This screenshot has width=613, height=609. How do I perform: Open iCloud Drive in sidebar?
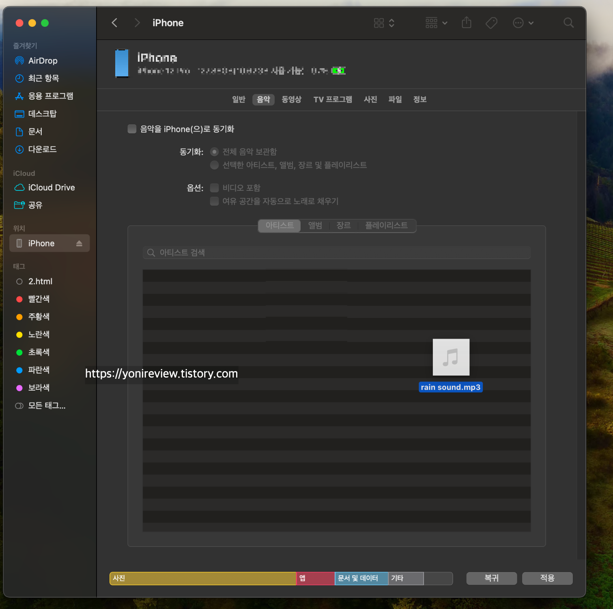49,188
